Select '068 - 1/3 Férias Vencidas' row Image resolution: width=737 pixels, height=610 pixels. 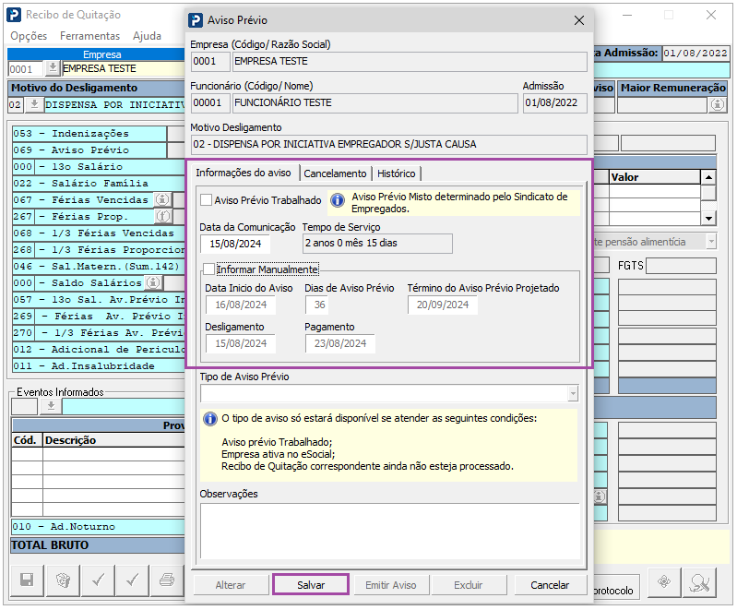pos(99,233)
